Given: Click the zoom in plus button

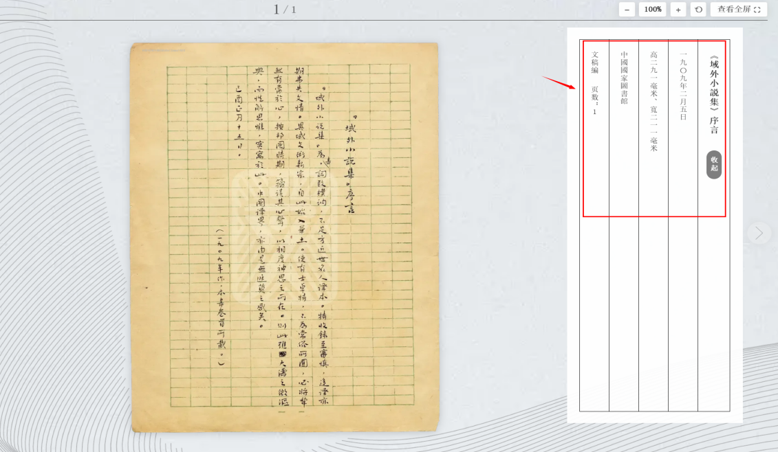Looking at the screenshot, I should [x=678, y=10].
